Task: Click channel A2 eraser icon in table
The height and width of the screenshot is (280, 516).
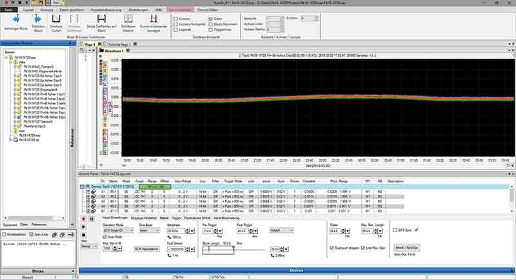Action: point(94,196)
